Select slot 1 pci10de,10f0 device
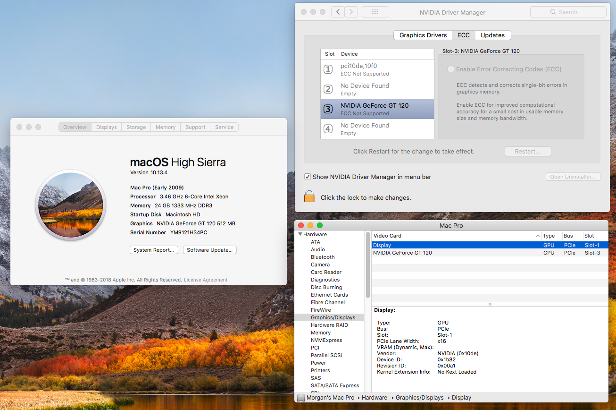 [x=377, y=69]
